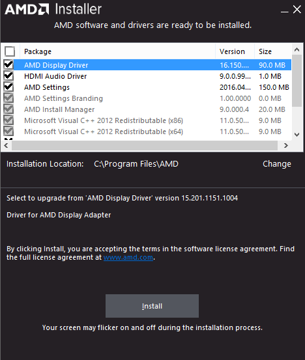
Task: Open the www.amd.com license link
Action: tap(128, 257)
